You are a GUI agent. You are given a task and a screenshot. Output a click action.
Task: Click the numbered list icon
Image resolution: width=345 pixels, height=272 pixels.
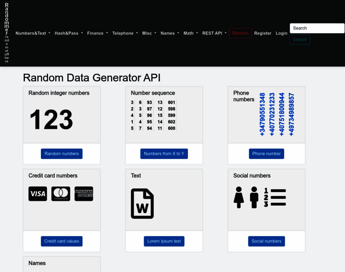[x=275, y=198]
